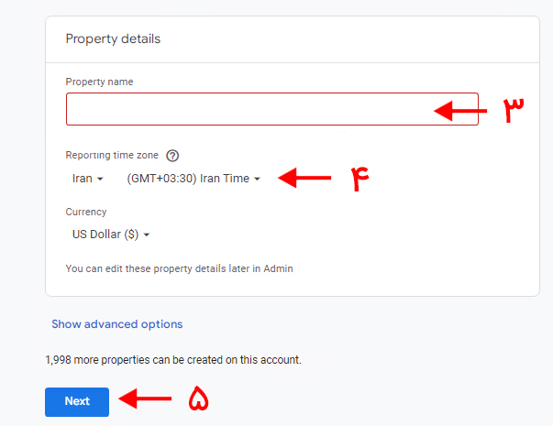Click the Currency label
Viewport: 553px width, 426px height.
(86, 213)
